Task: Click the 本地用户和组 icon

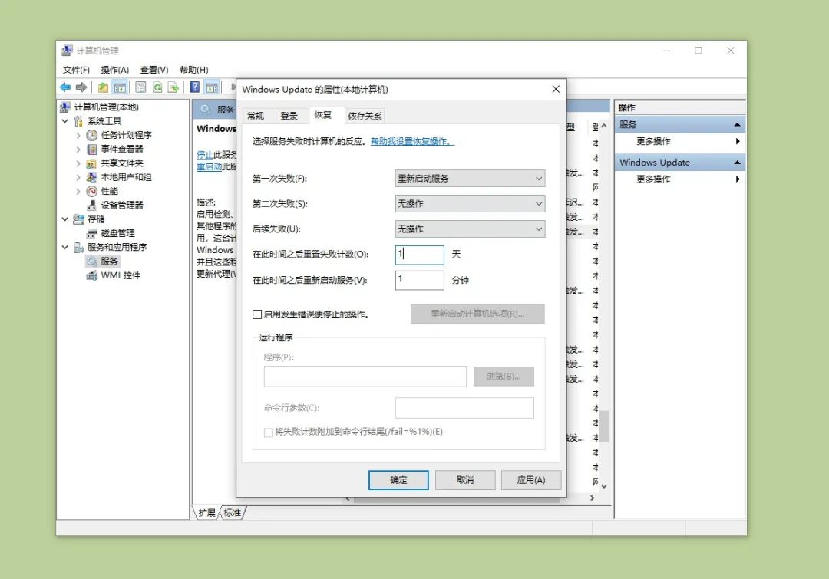Action: click(92, 177)
